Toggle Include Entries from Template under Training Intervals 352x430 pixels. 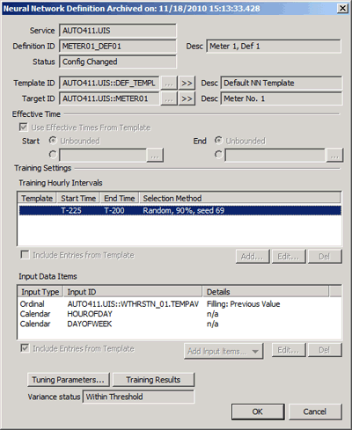coord(25,255)
